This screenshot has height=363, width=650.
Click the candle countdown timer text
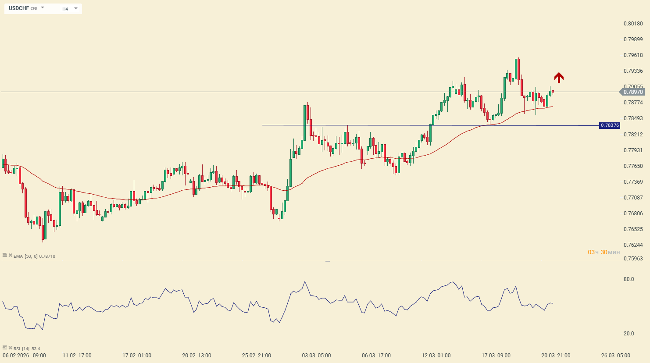[604, 252]
